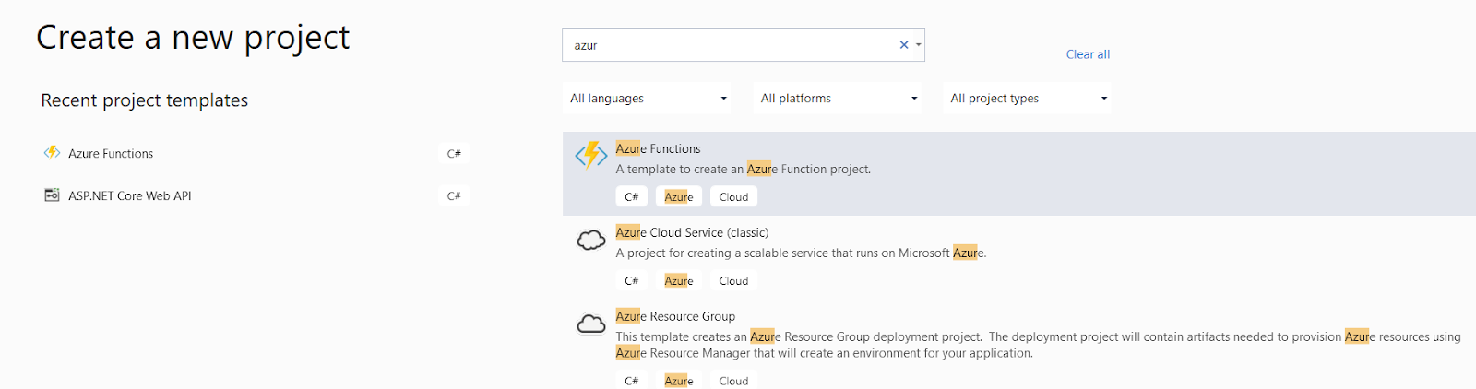Click the ASP.NET Core Web API template icon
The height and width of the screenshot is (389, 1476).
coord(53,194)
